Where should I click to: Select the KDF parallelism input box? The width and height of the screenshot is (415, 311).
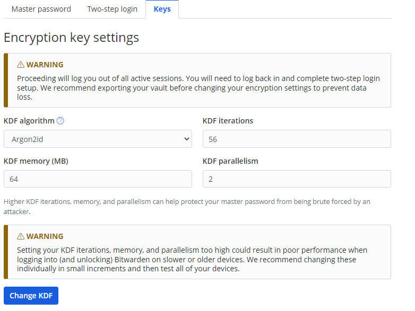point(297,179)
